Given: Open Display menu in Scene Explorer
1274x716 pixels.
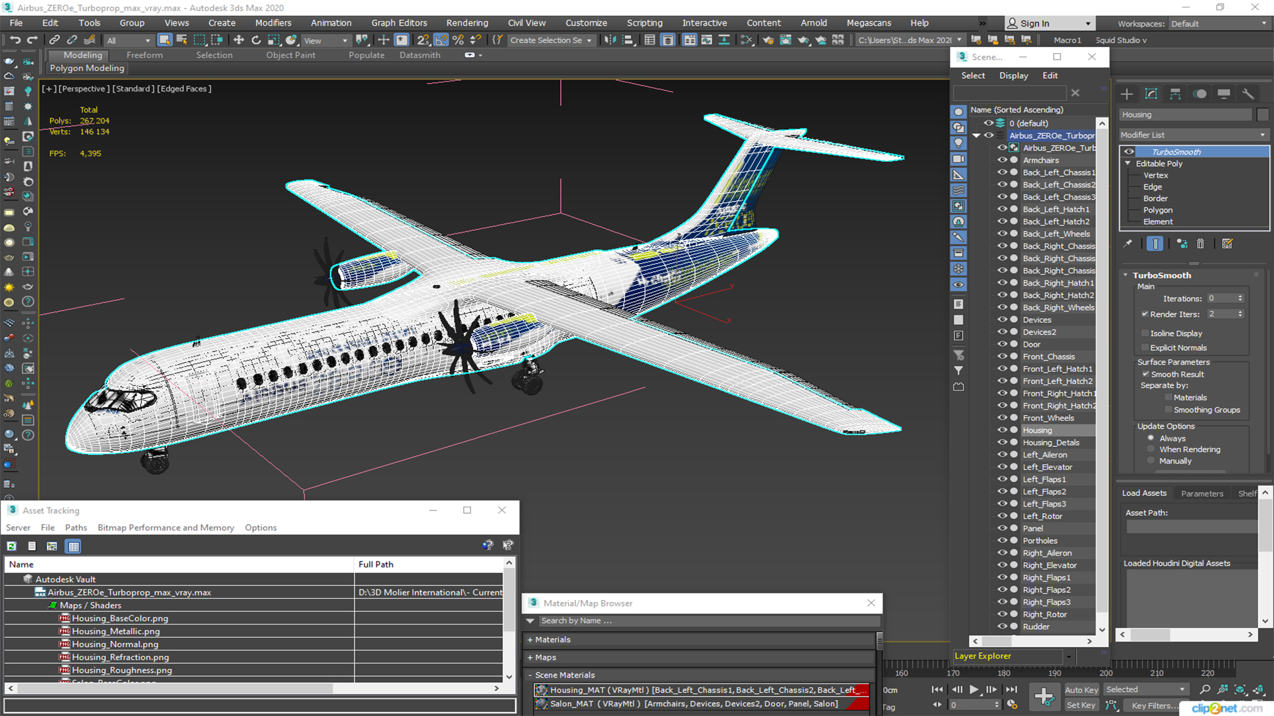Looking at the screenshot, I should coord(1014,76).
